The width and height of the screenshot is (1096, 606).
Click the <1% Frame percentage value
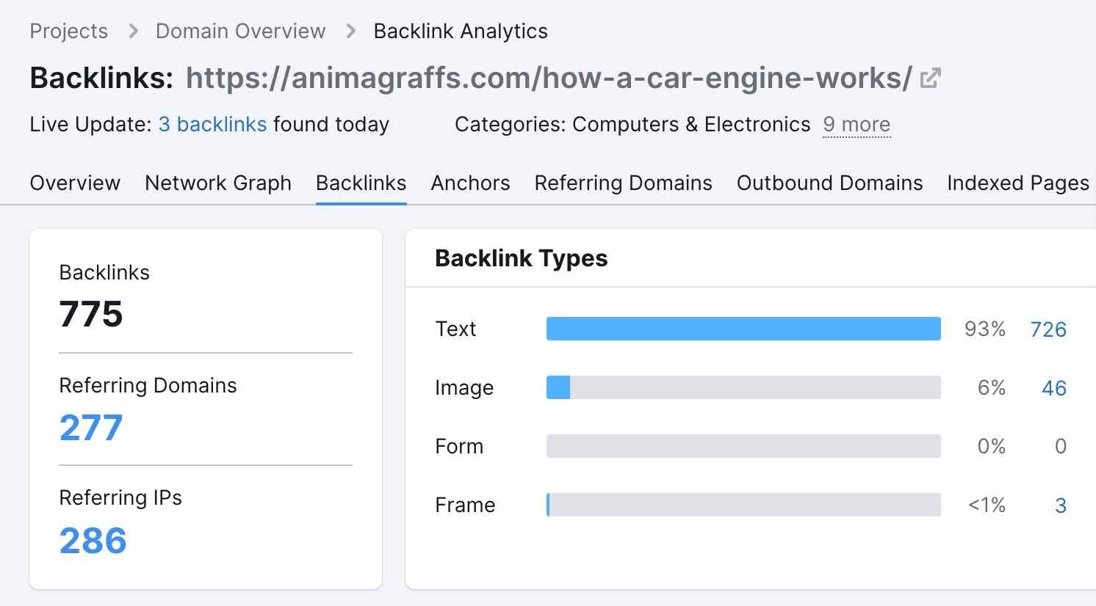pos(987,505)
